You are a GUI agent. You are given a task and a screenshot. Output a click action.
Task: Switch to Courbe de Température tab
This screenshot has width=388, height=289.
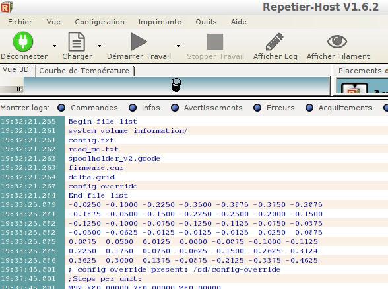coord(84,71)
